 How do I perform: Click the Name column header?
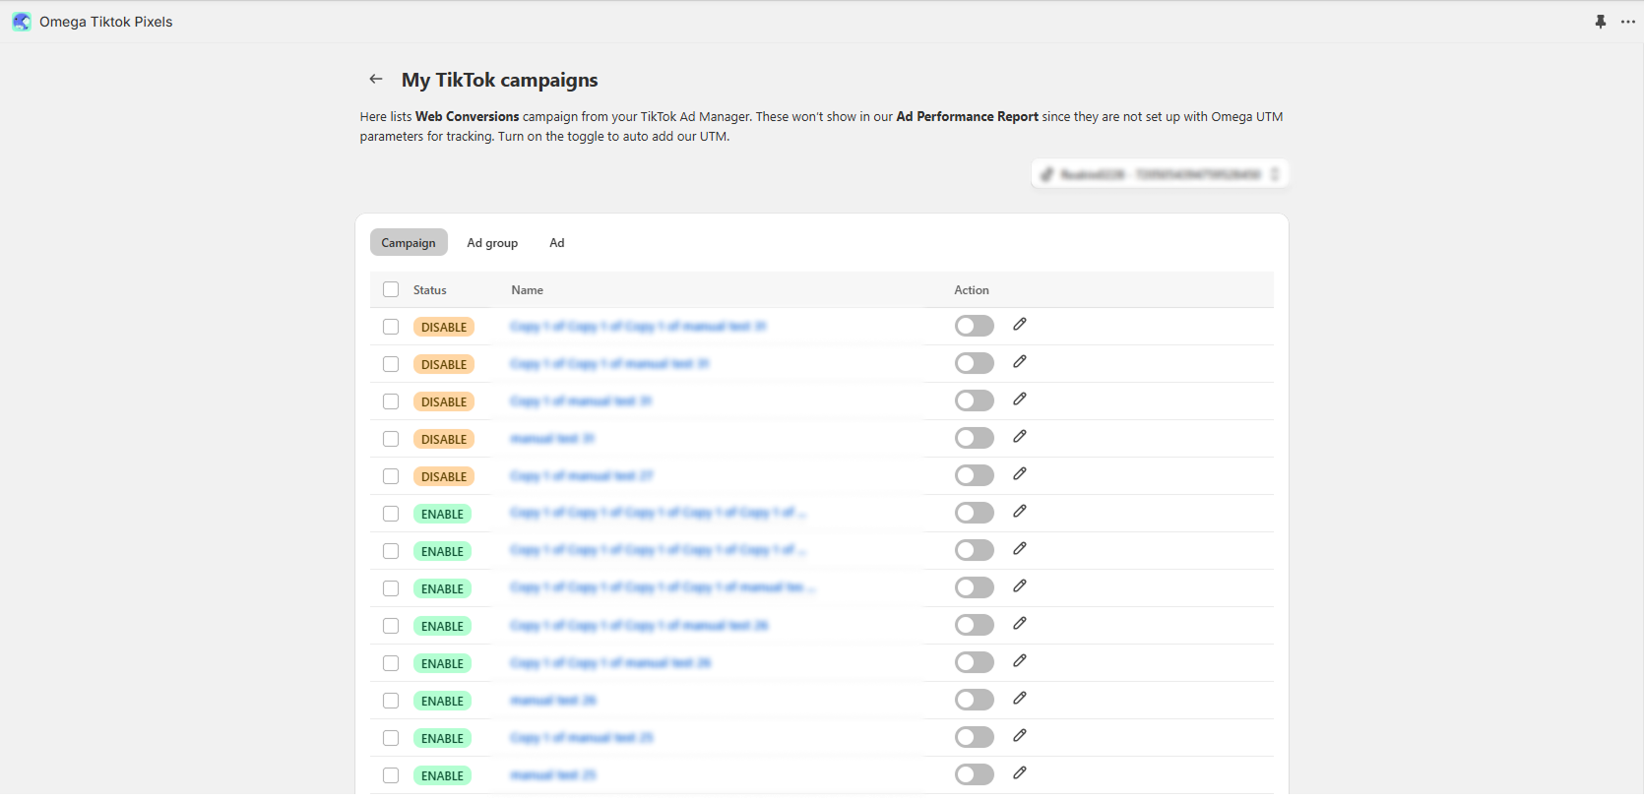tap(527, 290)
